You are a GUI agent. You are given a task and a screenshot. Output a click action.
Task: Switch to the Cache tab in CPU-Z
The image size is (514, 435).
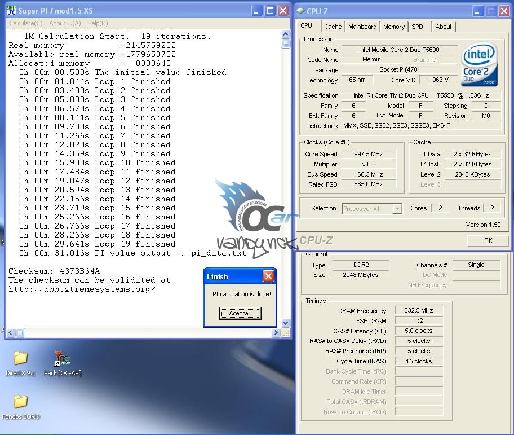point(333,27)
